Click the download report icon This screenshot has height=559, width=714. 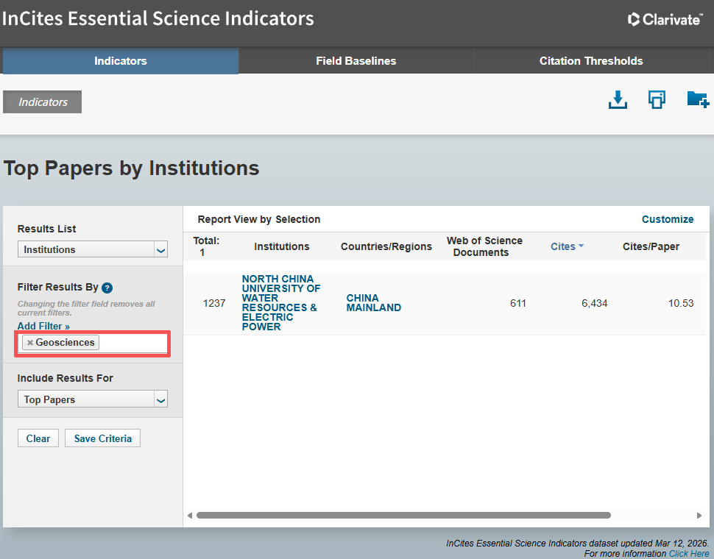pyautogui.click(x=618, y=100)
